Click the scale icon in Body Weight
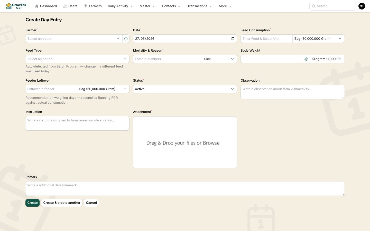370x231 pixels. (306, 59)
